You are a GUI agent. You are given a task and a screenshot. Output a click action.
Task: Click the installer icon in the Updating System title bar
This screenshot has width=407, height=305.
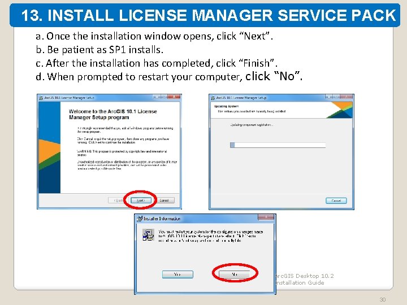(213, 98)
